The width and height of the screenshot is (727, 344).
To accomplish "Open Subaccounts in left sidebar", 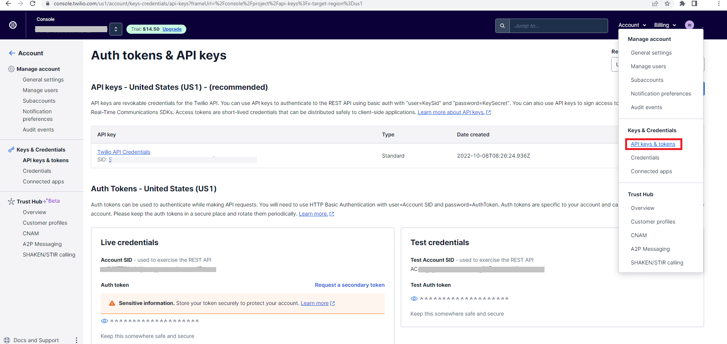I will (39, 101).
